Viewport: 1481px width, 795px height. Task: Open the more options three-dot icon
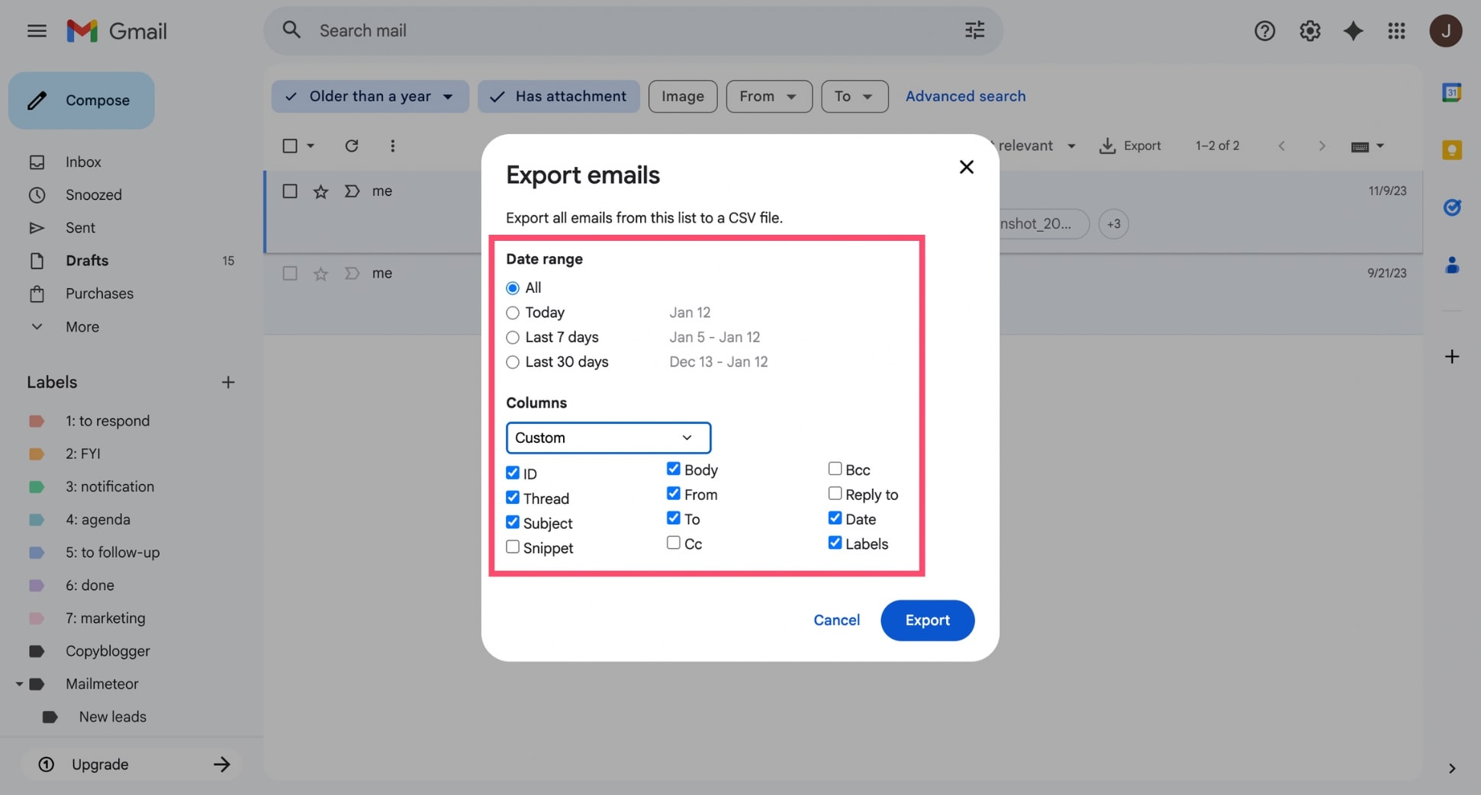pyautogui.click(x=392, y=146)
